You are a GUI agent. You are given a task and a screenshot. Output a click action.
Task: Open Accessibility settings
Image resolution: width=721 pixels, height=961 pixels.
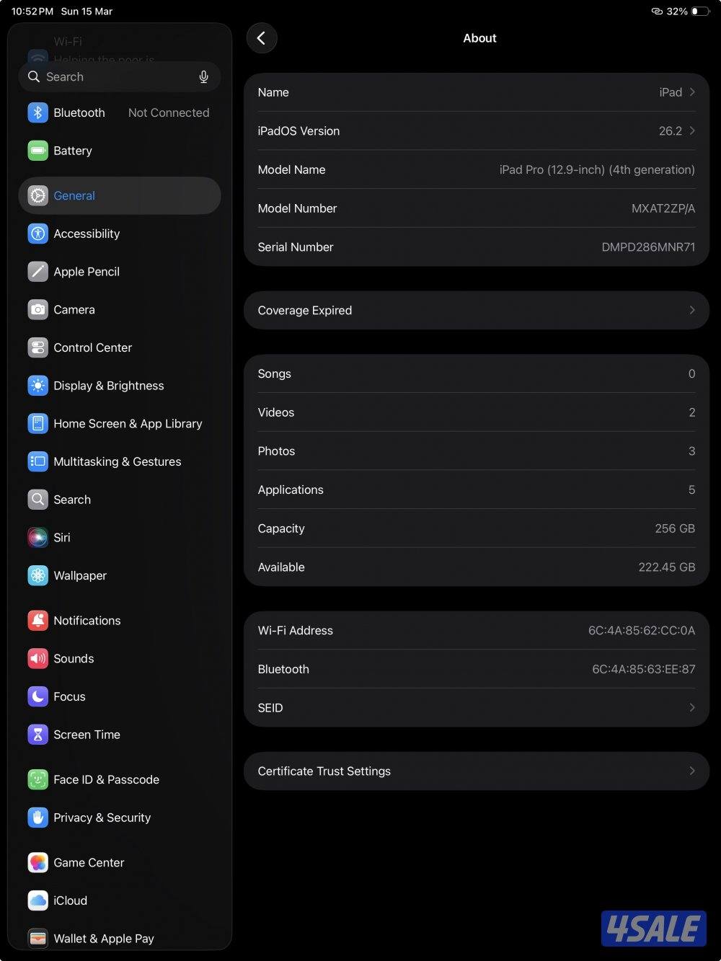87,234
